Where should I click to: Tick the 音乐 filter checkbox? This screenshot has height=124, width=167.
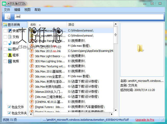(x=5, y=43)
